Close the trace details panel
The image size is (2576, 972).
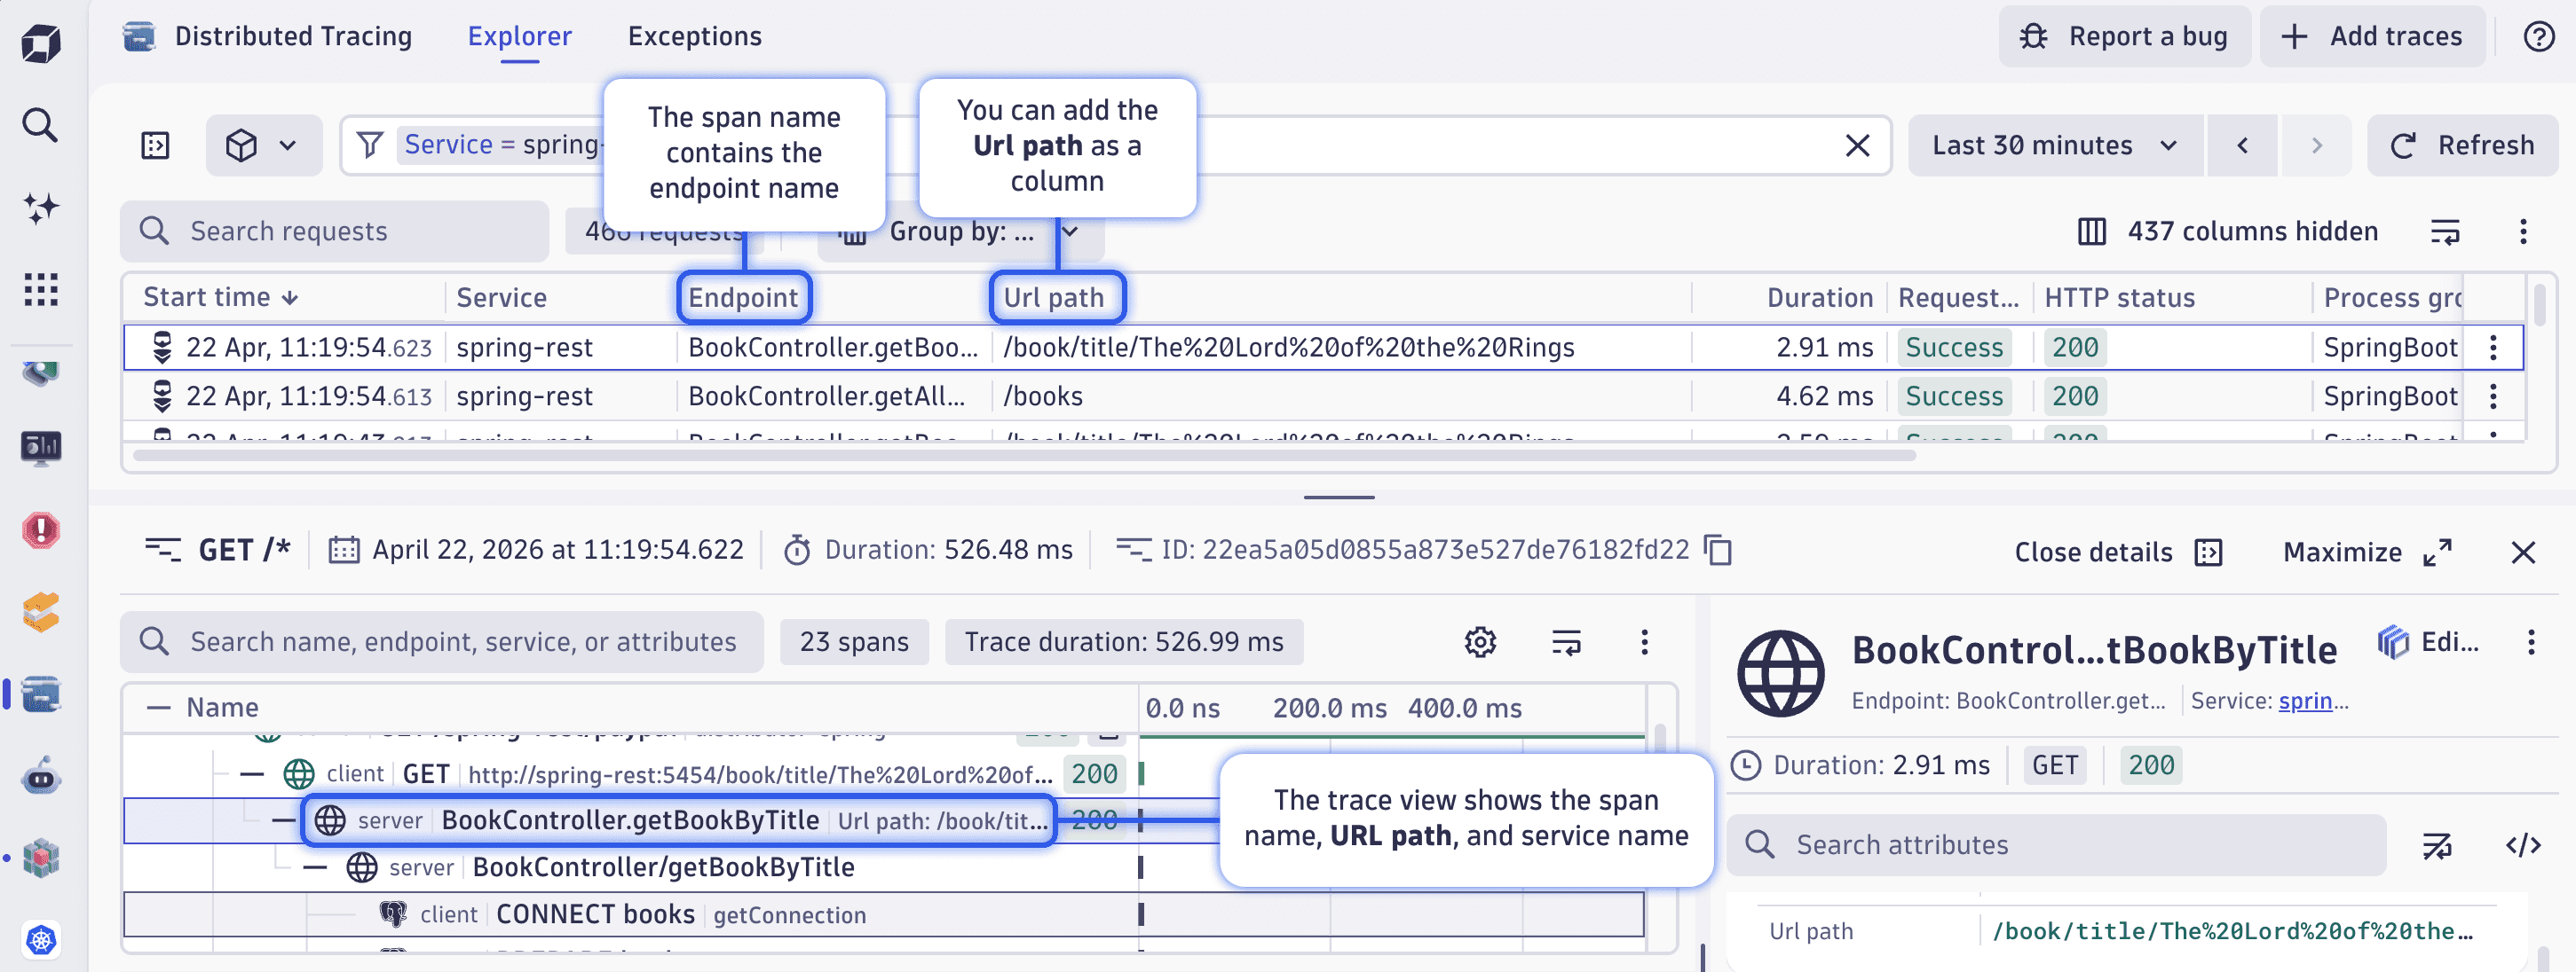(x=2118, y=553)
